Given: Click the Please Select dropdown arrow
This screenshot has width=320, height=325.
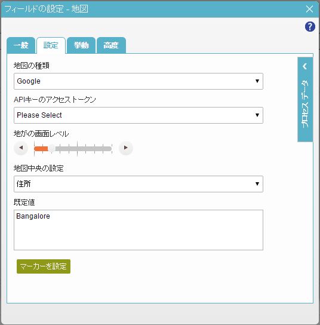Looking at the screenshot, I should click(x=257, y=115).
